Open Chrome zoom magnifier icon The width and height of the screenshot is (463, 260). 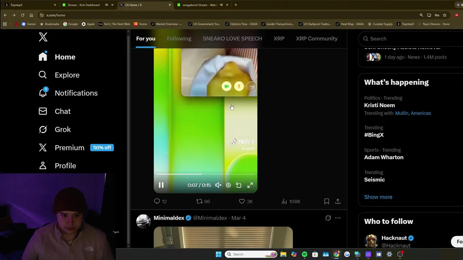421,15
